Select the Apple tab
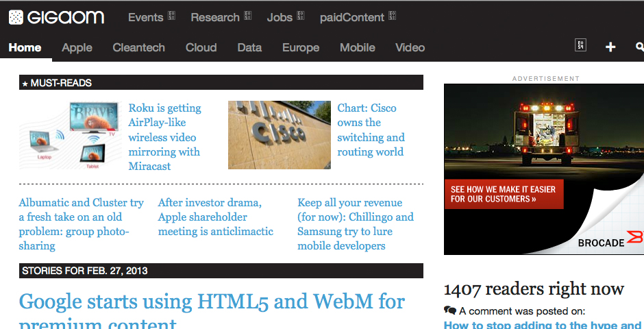 point(77,48)
